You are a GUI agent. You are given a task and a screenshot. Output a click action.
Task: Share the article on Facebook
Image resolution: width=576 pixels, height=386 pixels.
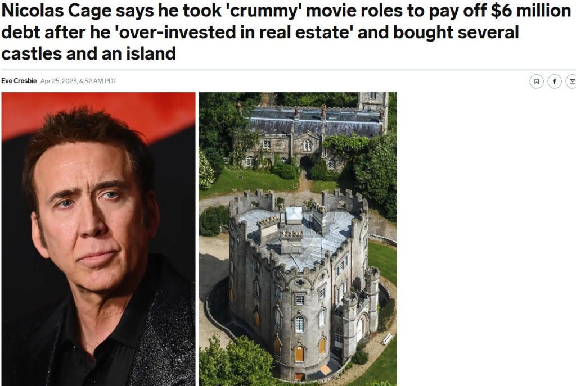pyautogui.click(x=555, y=81)
